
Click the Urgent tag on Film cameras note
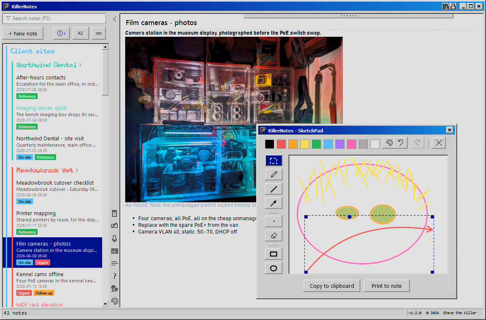pos(42,262)
